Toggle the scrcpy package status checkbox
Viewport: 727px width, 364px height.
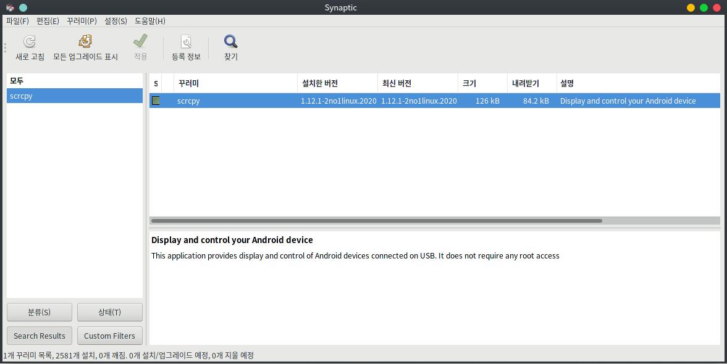coord(156,101)
